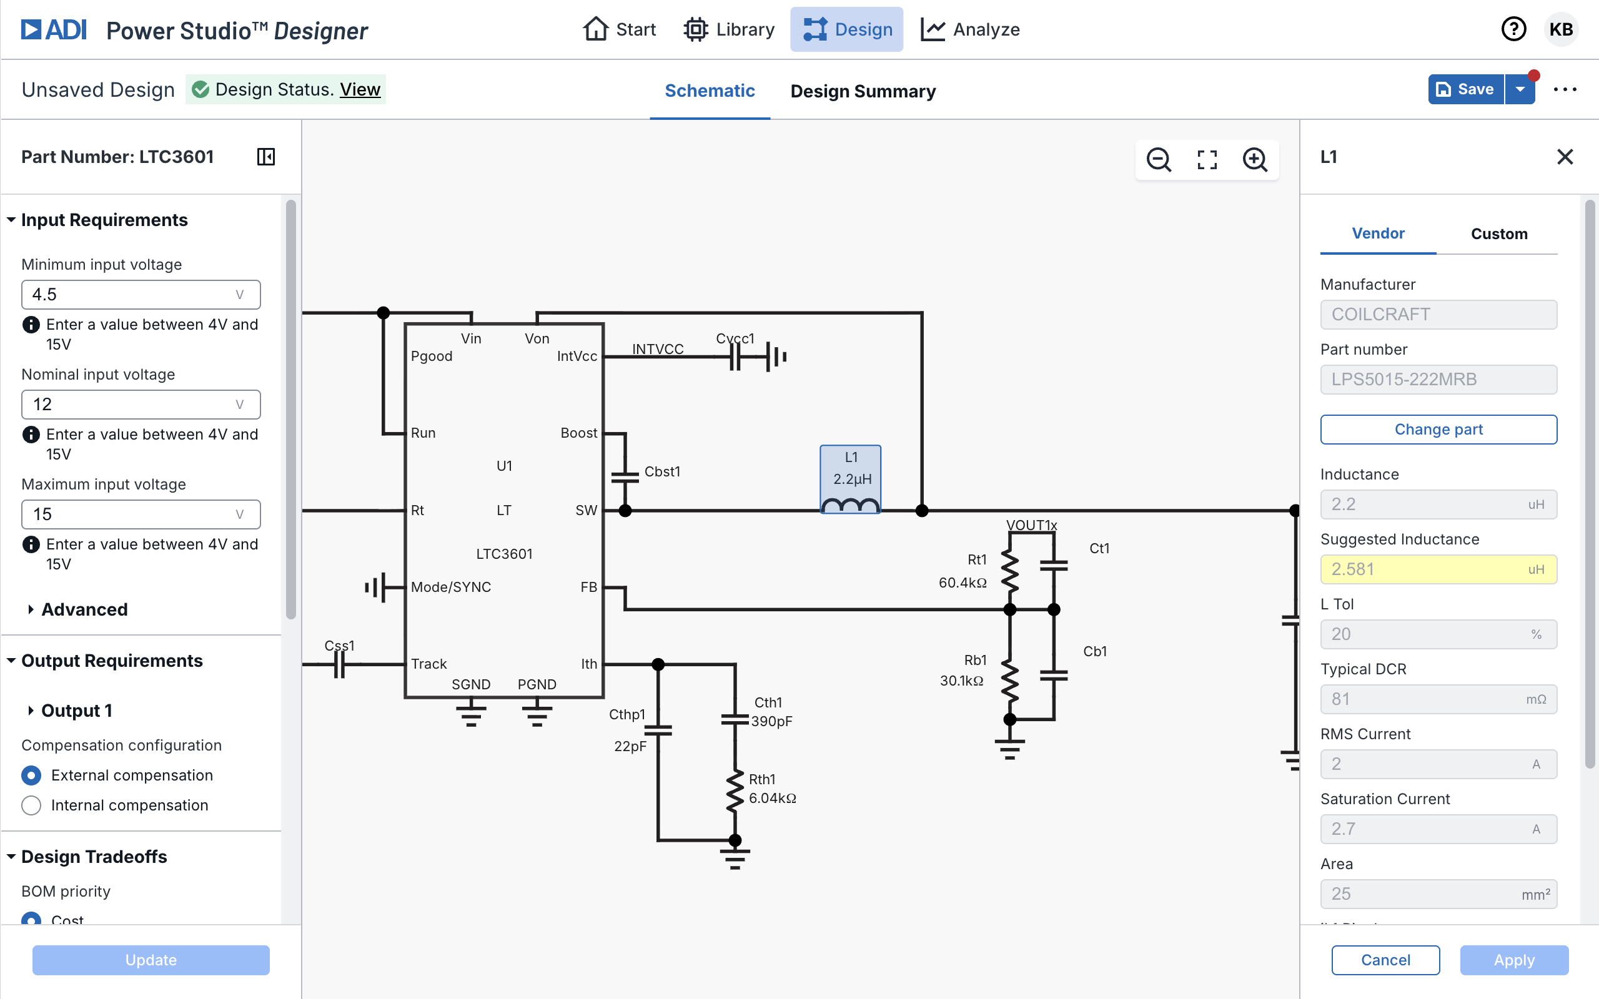
Task: Open the three-dot more options menu
Action: (x=1565, y=89)
